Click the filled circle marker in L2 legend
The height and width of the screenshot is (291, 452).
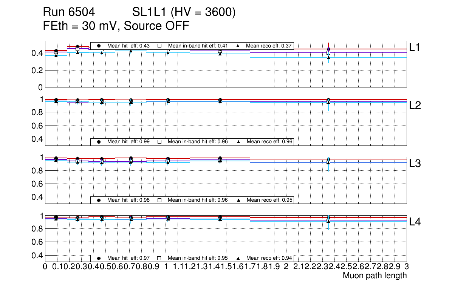(99, 142)
